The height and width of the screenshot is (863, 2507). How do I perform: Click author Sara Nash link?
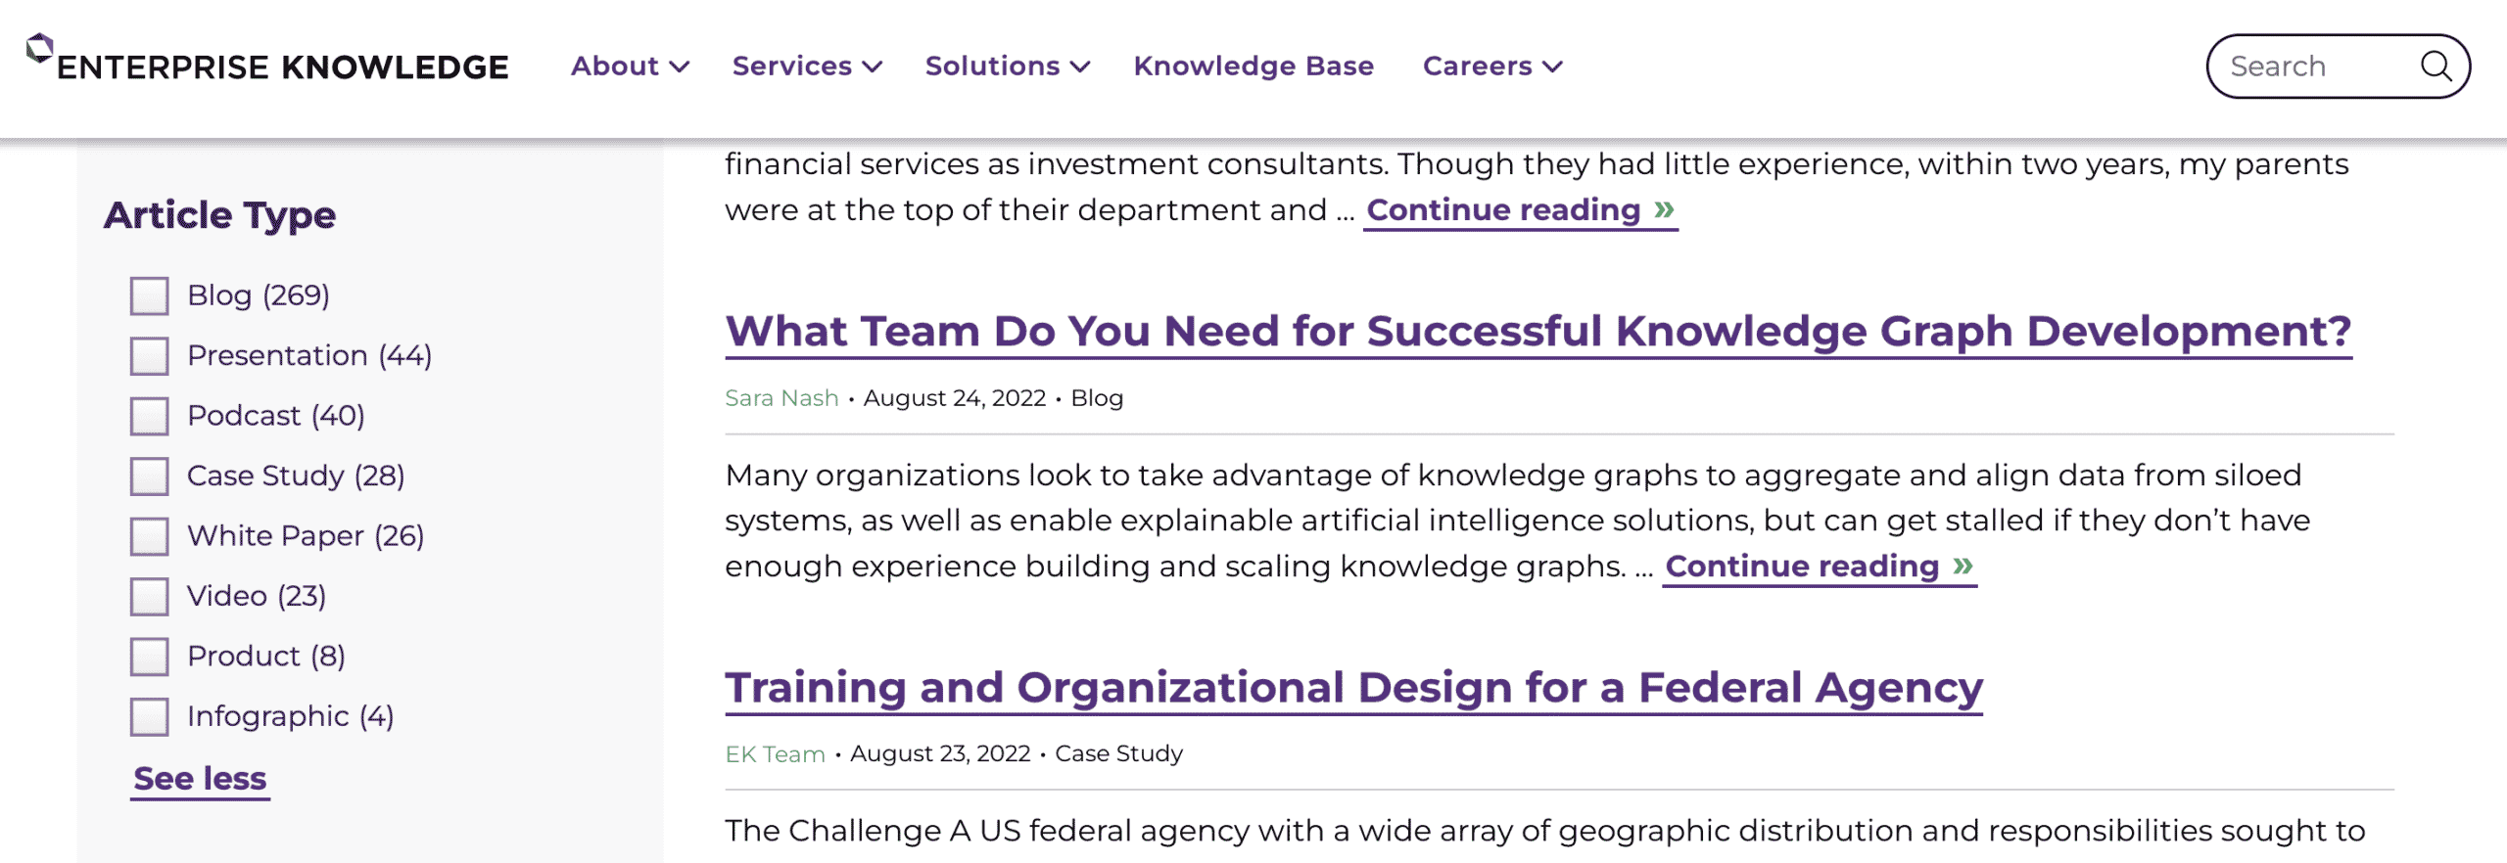pos(781,398)
